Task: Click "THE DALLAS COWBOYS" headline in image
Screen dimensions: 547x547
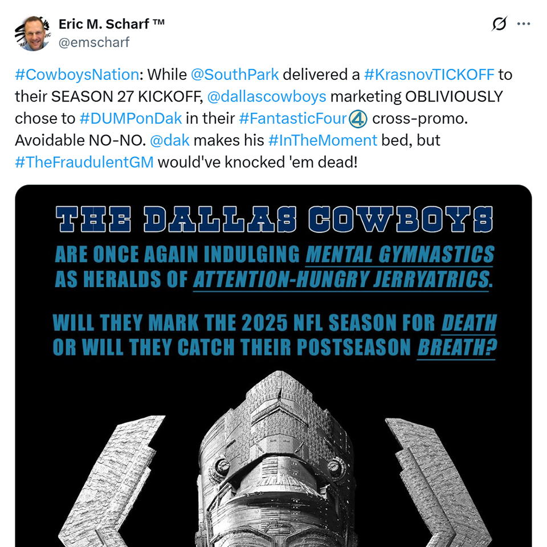Action: tap(273, 220)
